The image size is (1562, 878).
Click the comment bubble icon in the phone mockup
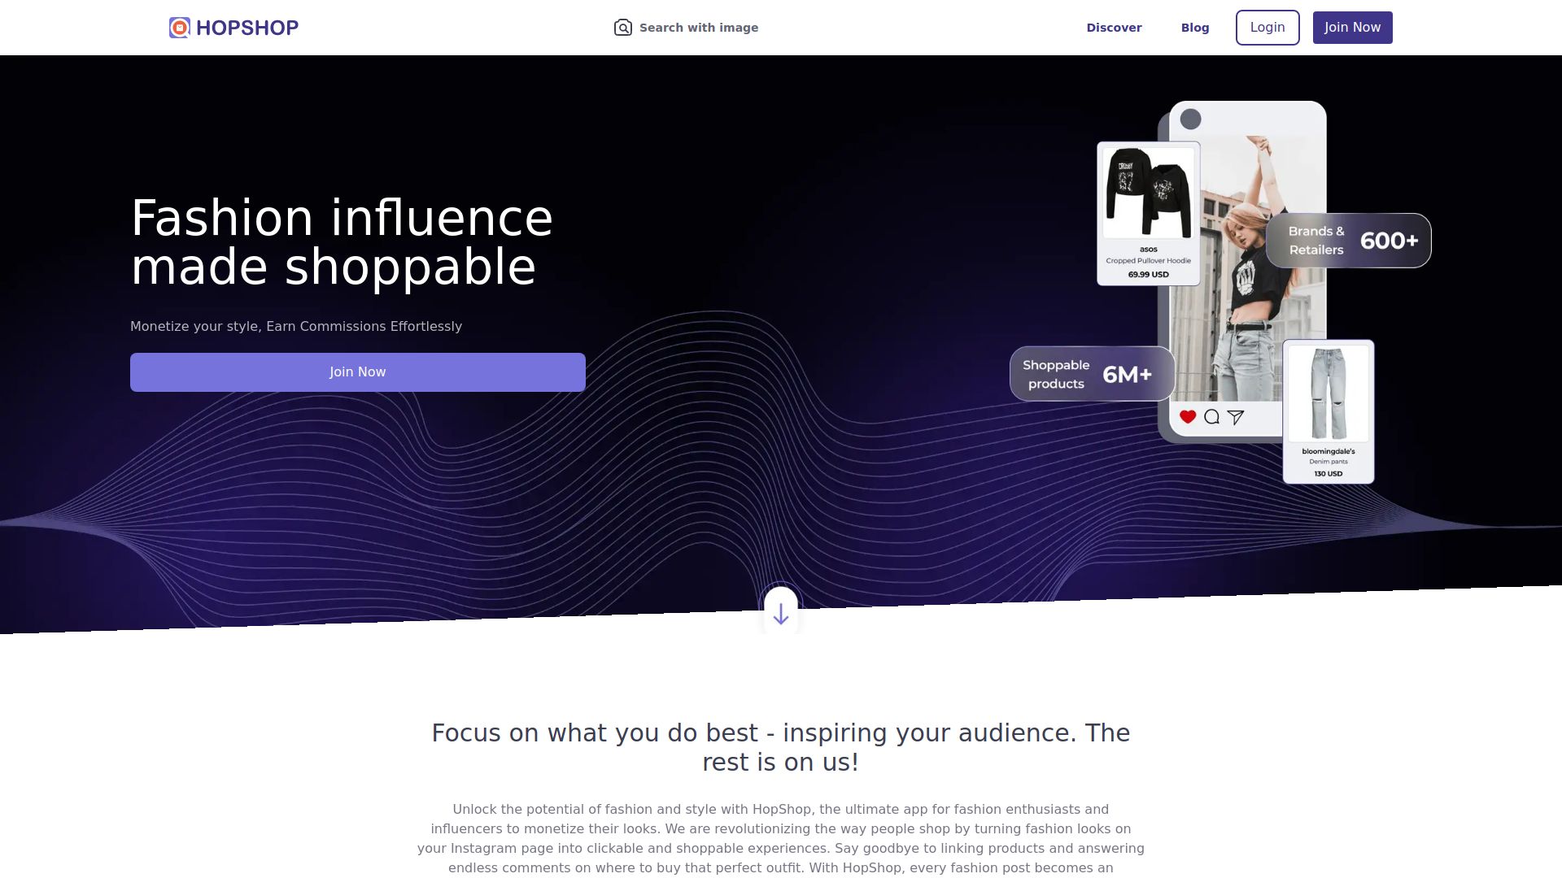(x=1211, y=417)
